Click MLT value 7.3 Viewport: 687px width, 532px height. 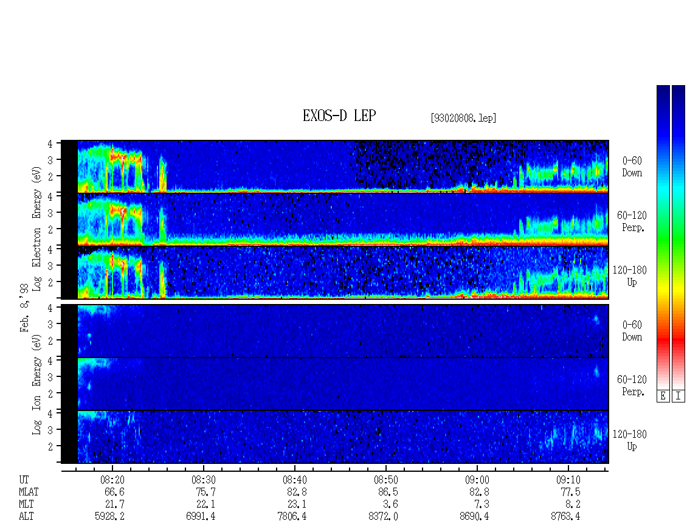point(482,505)
